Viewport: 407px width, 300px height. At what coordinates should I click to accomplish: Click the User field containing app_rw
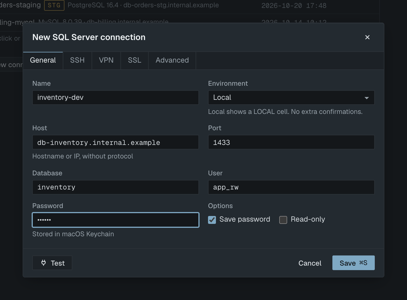click(x=291, y=187)
